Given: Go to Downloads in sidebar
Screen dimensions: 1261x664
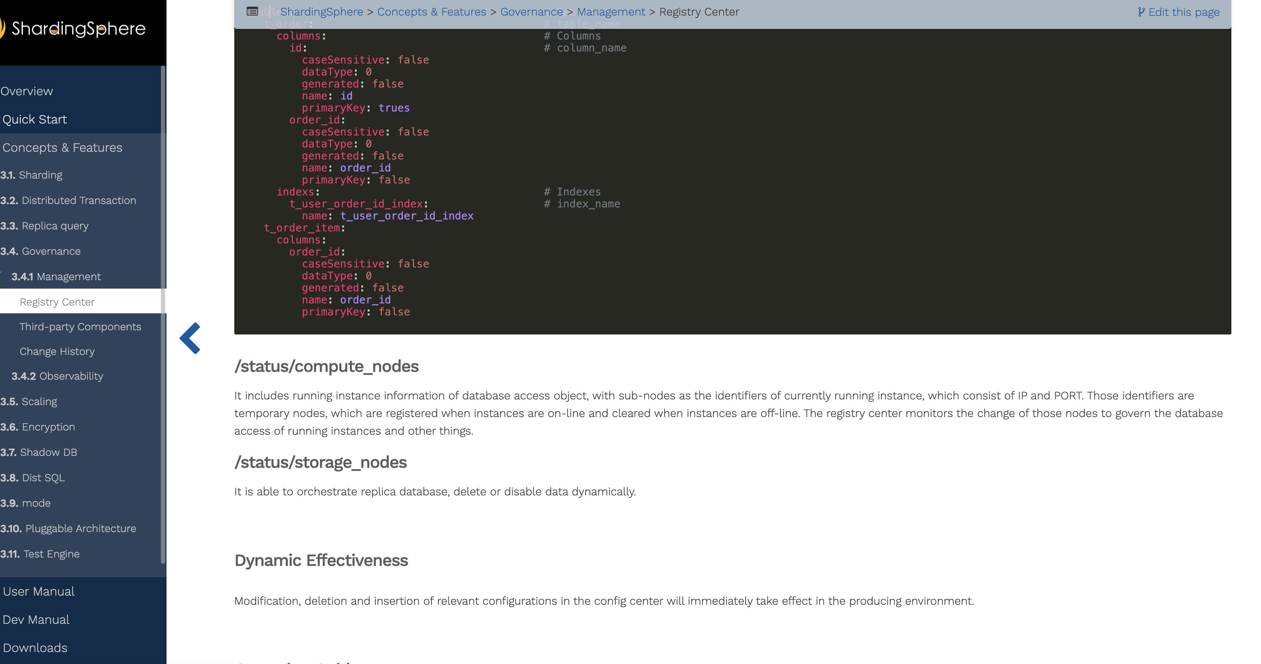Looking at the screenshot, I should (x=35, y=648).
